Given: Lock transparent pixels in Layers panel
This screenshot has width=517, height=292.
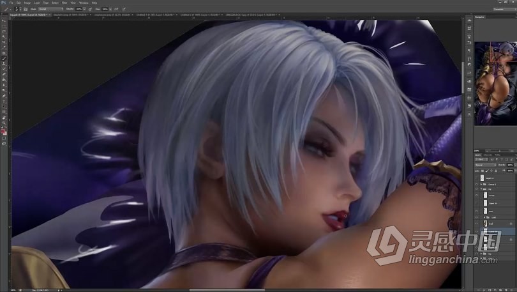Looking at the screenshot, I should pos(483,171).
